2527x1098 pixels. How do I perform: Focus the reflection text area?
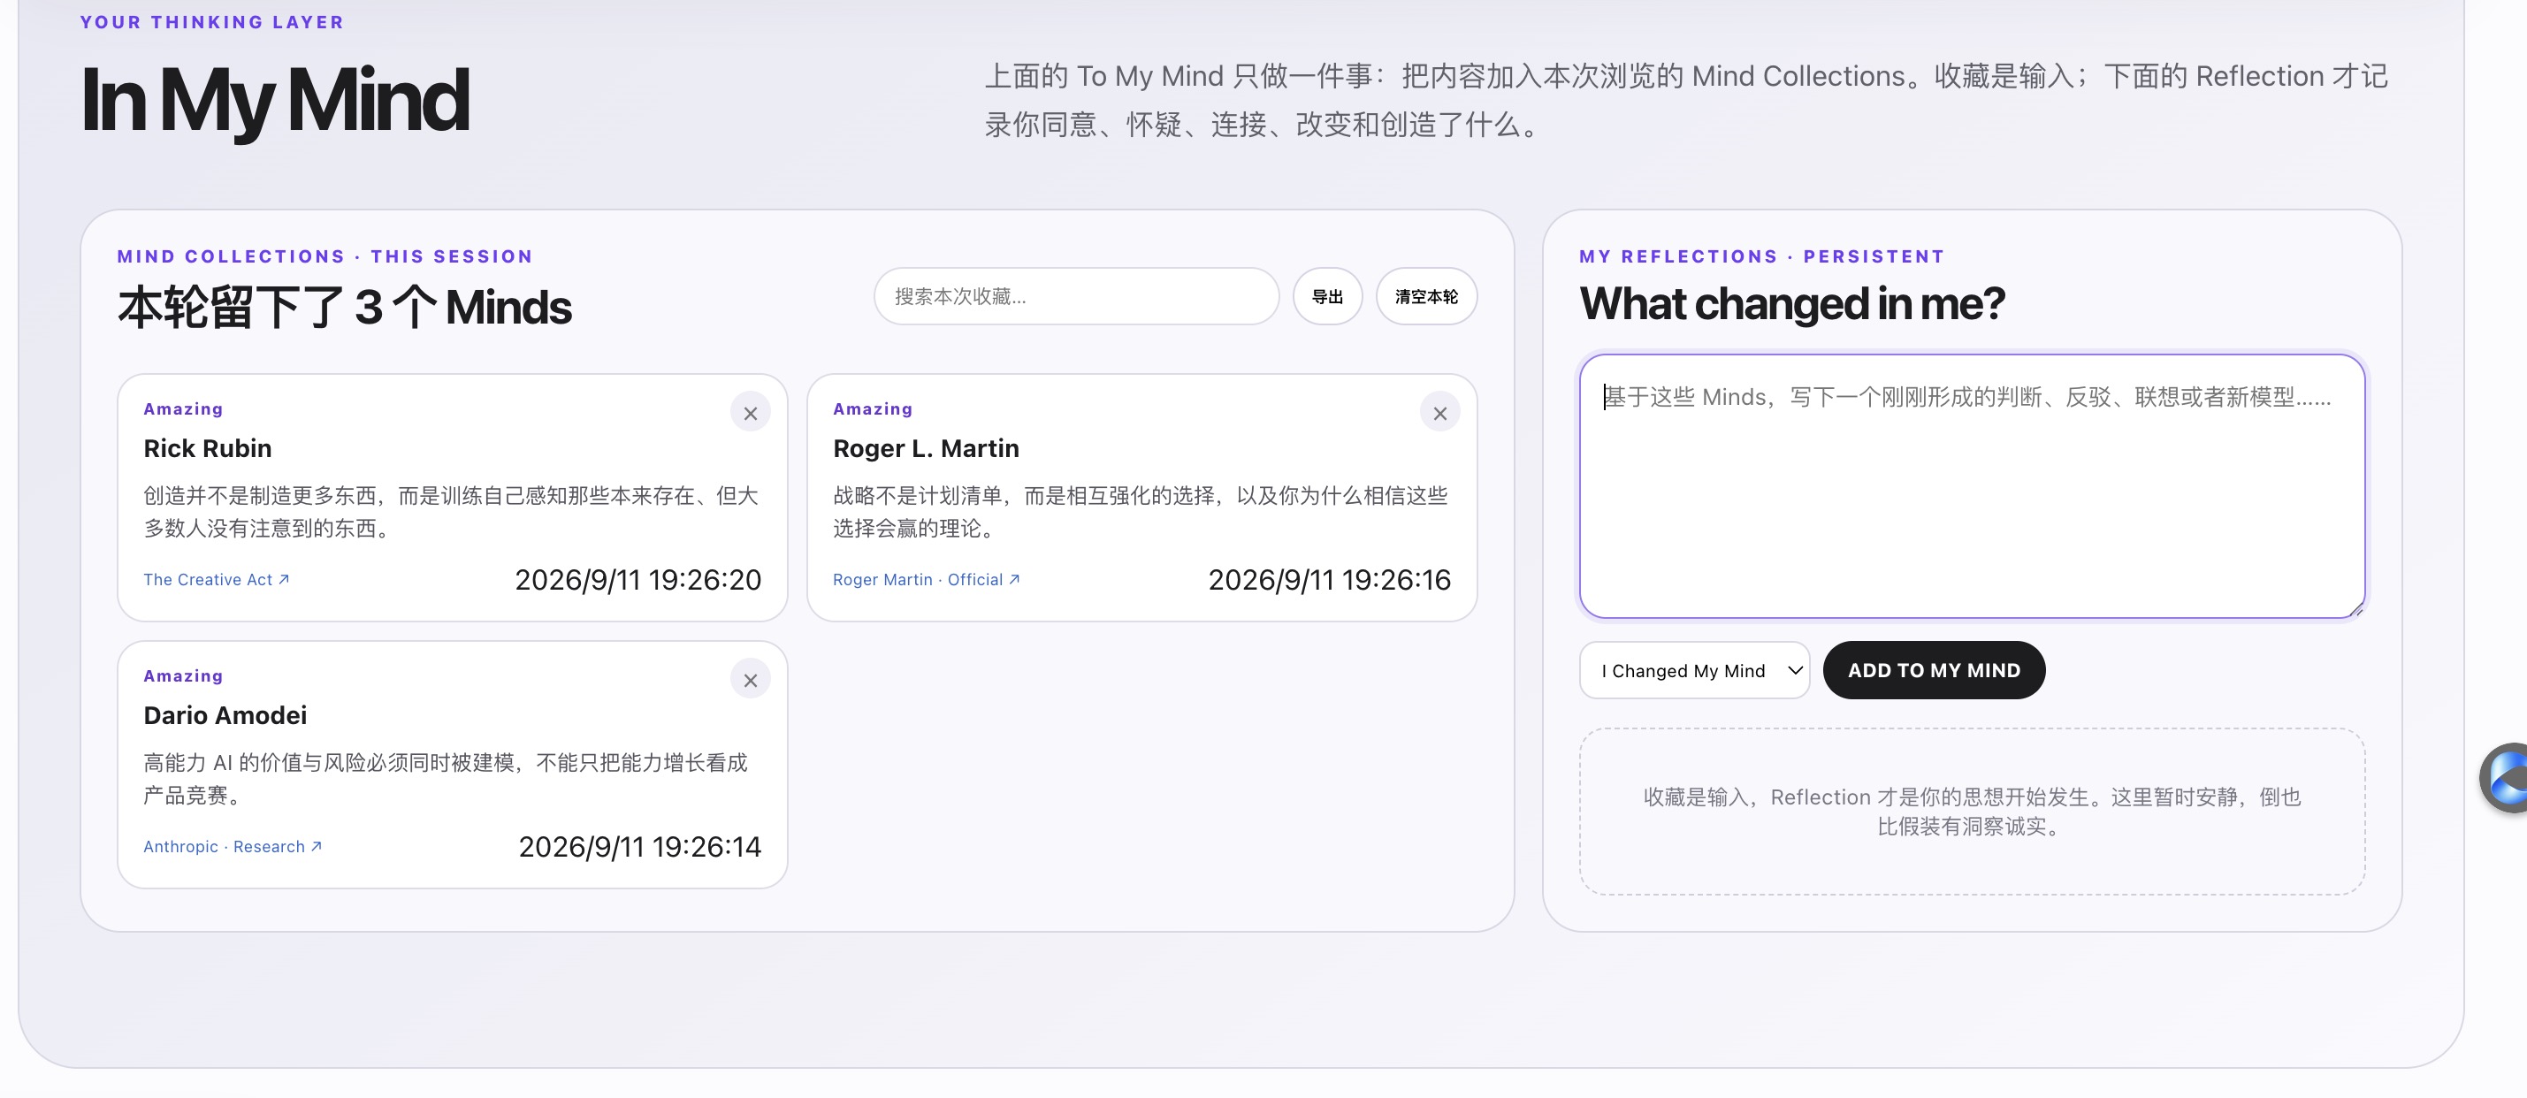[x=1972, y=487]
